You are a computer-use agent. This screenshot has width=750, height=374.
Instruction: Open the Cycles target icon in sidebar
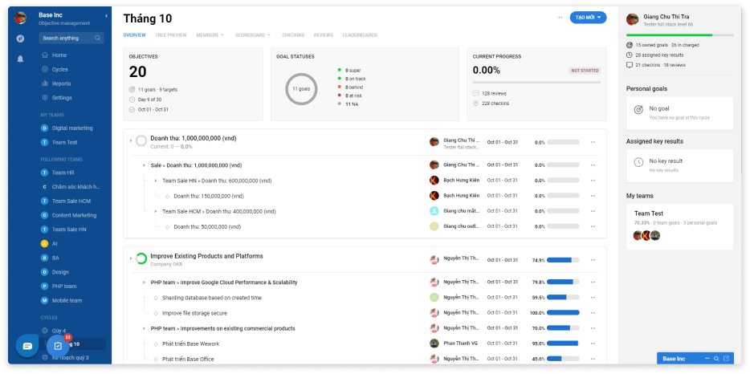pos(44,70)
